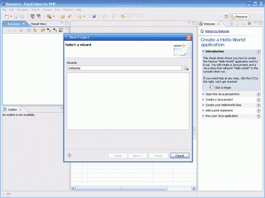Image resolution: width=265 pixels, height=198 pixels.
Task: Click help icon for Create a Java project
Action: click(x=258, y=100)
